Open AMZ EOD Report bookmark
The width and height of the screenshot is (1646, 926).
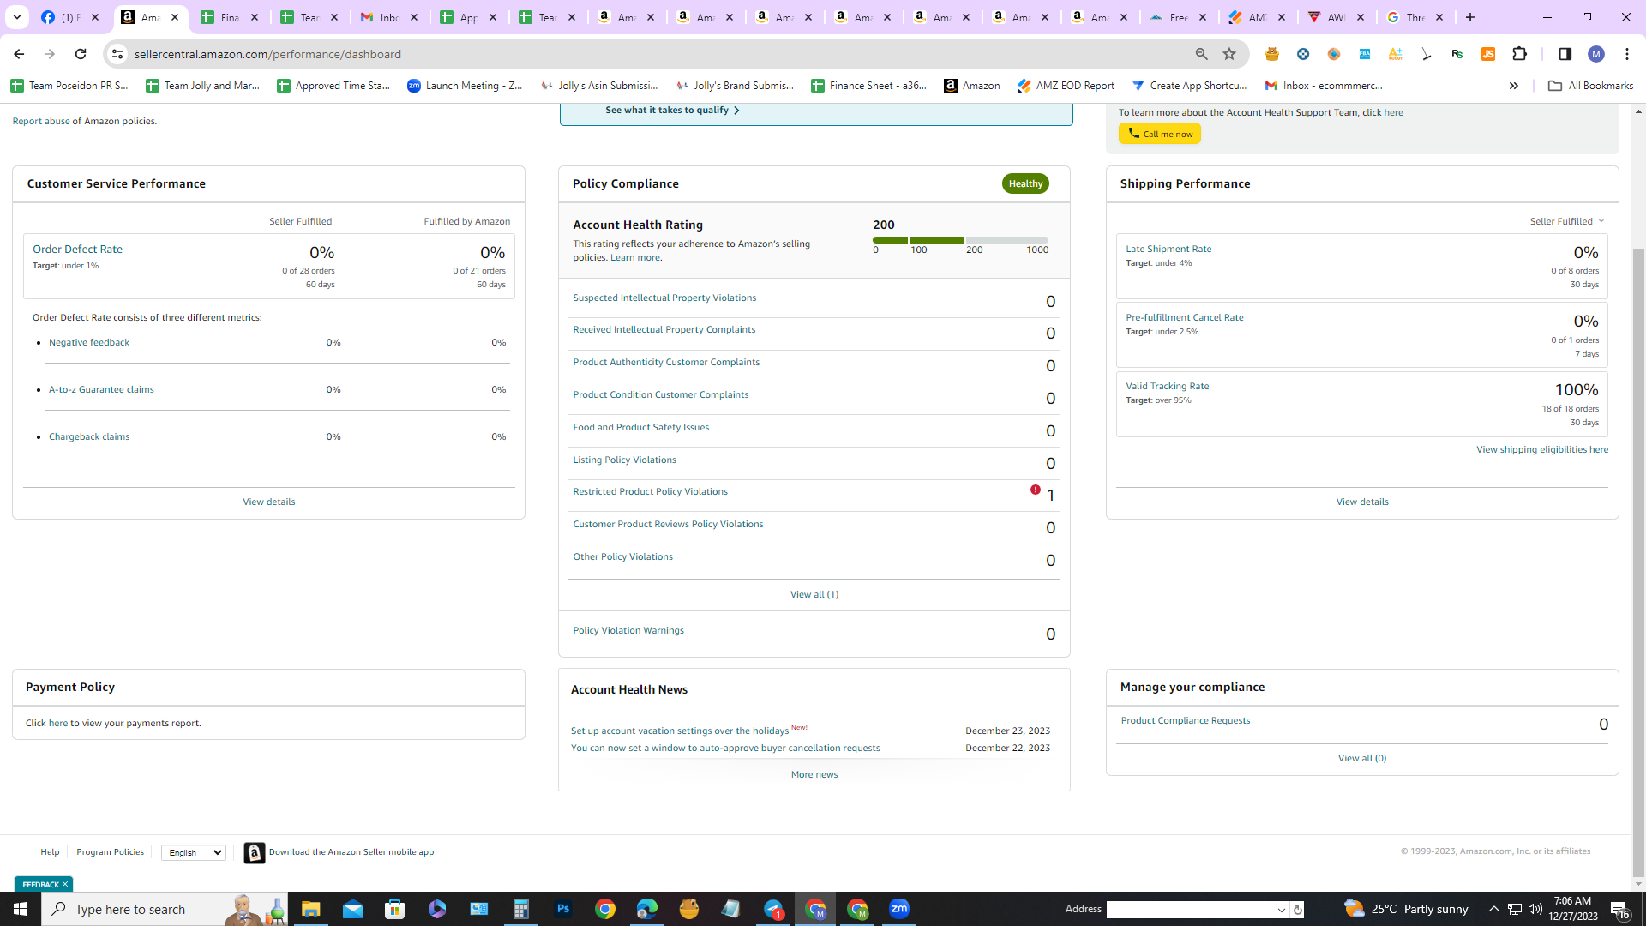coord(1066,86)
